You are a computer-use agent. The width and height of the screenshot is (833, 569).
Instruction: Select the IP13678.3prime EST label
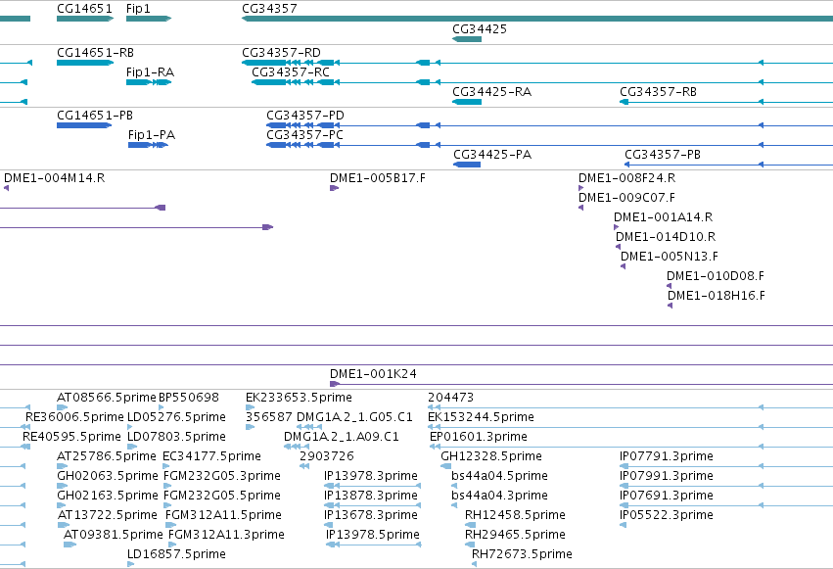point(371,515)
